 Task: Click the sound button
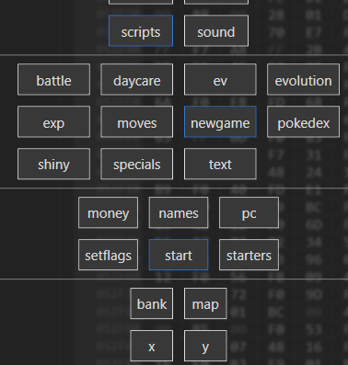(216, 30)
